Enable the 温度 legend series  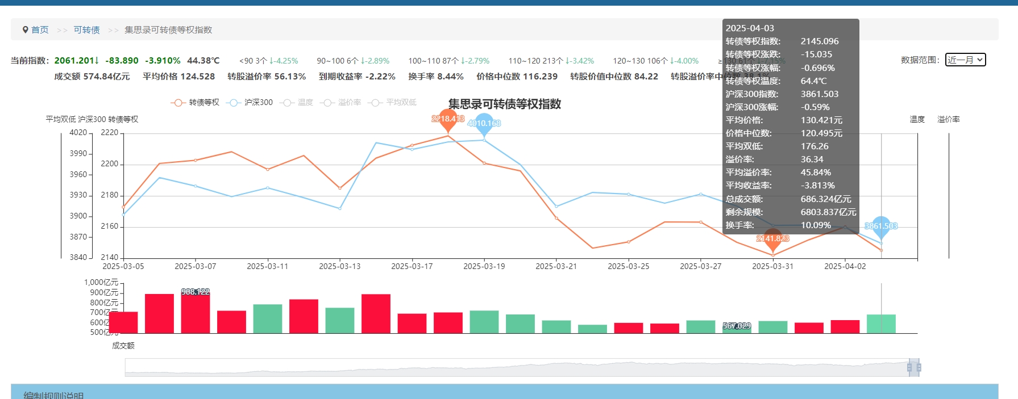[x=297, y=103]
